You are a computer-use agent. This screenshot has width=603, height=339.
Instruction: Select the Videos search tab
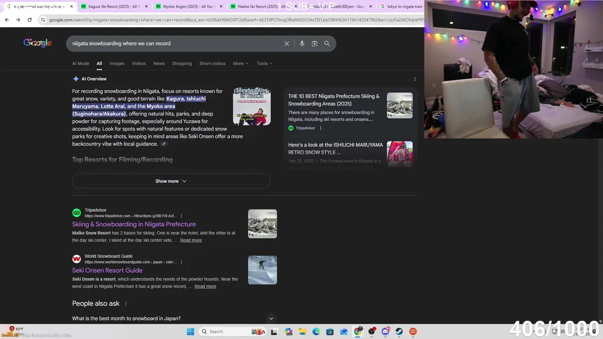139,64
